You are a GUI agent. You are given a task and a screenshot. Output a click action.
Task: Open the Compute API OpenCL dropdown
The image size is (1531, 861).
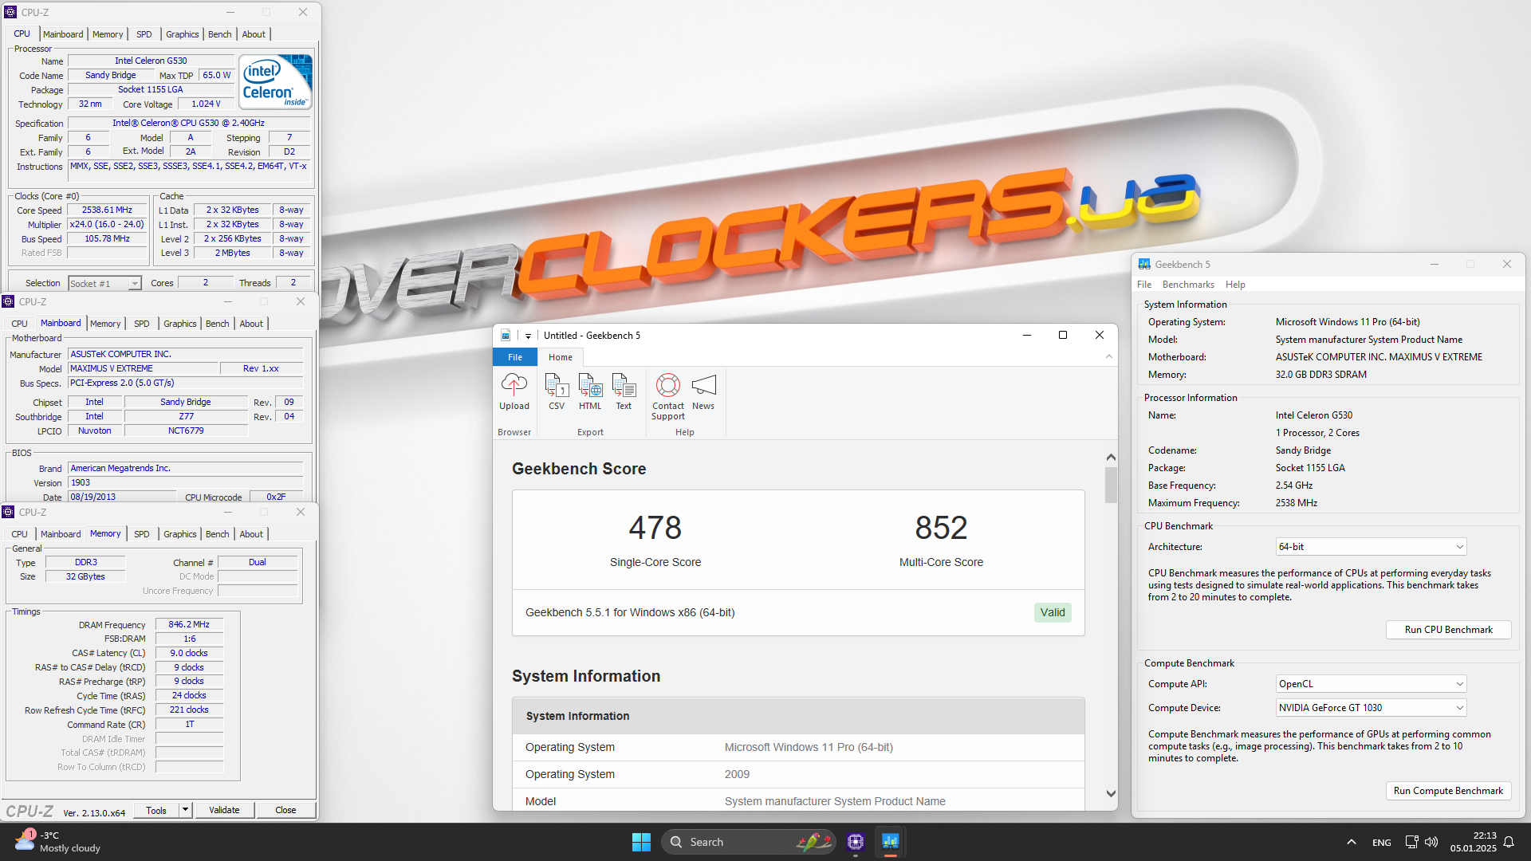click(x=1371, y=684)
